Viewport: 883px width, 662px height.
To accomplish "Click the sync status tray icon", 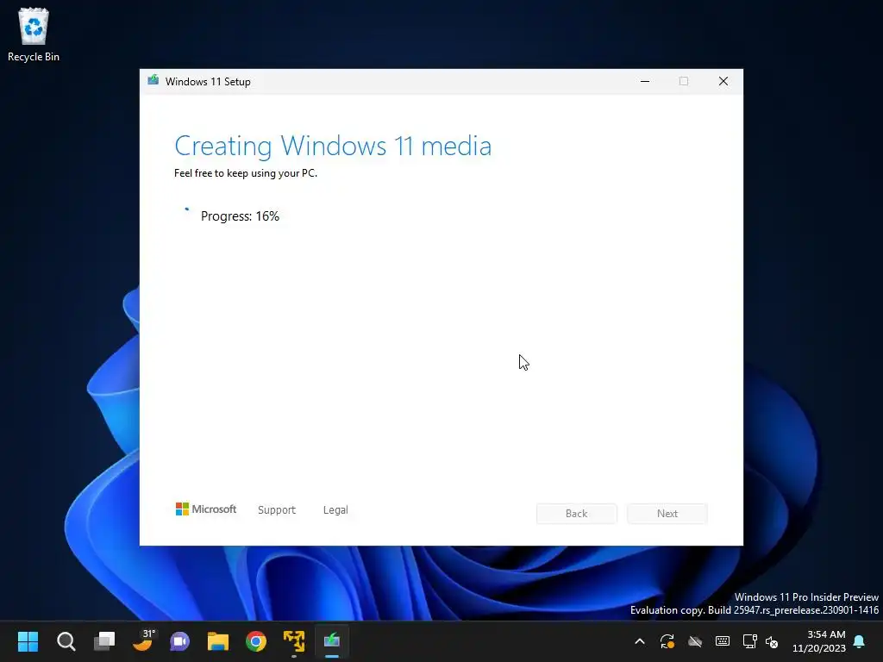I will (667, 641).
